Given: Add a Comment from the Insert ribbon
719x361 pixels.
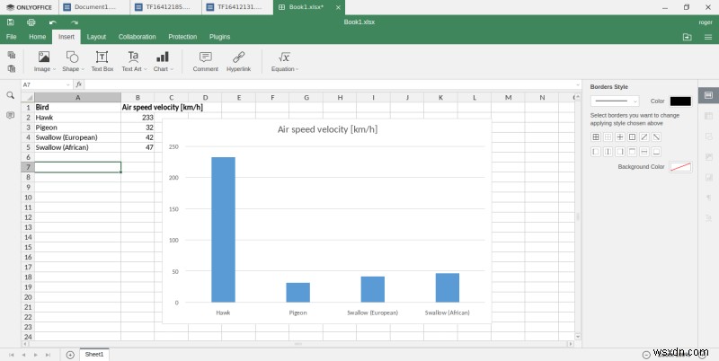Looking at the screenshot, I should click(x=205, y=61).
